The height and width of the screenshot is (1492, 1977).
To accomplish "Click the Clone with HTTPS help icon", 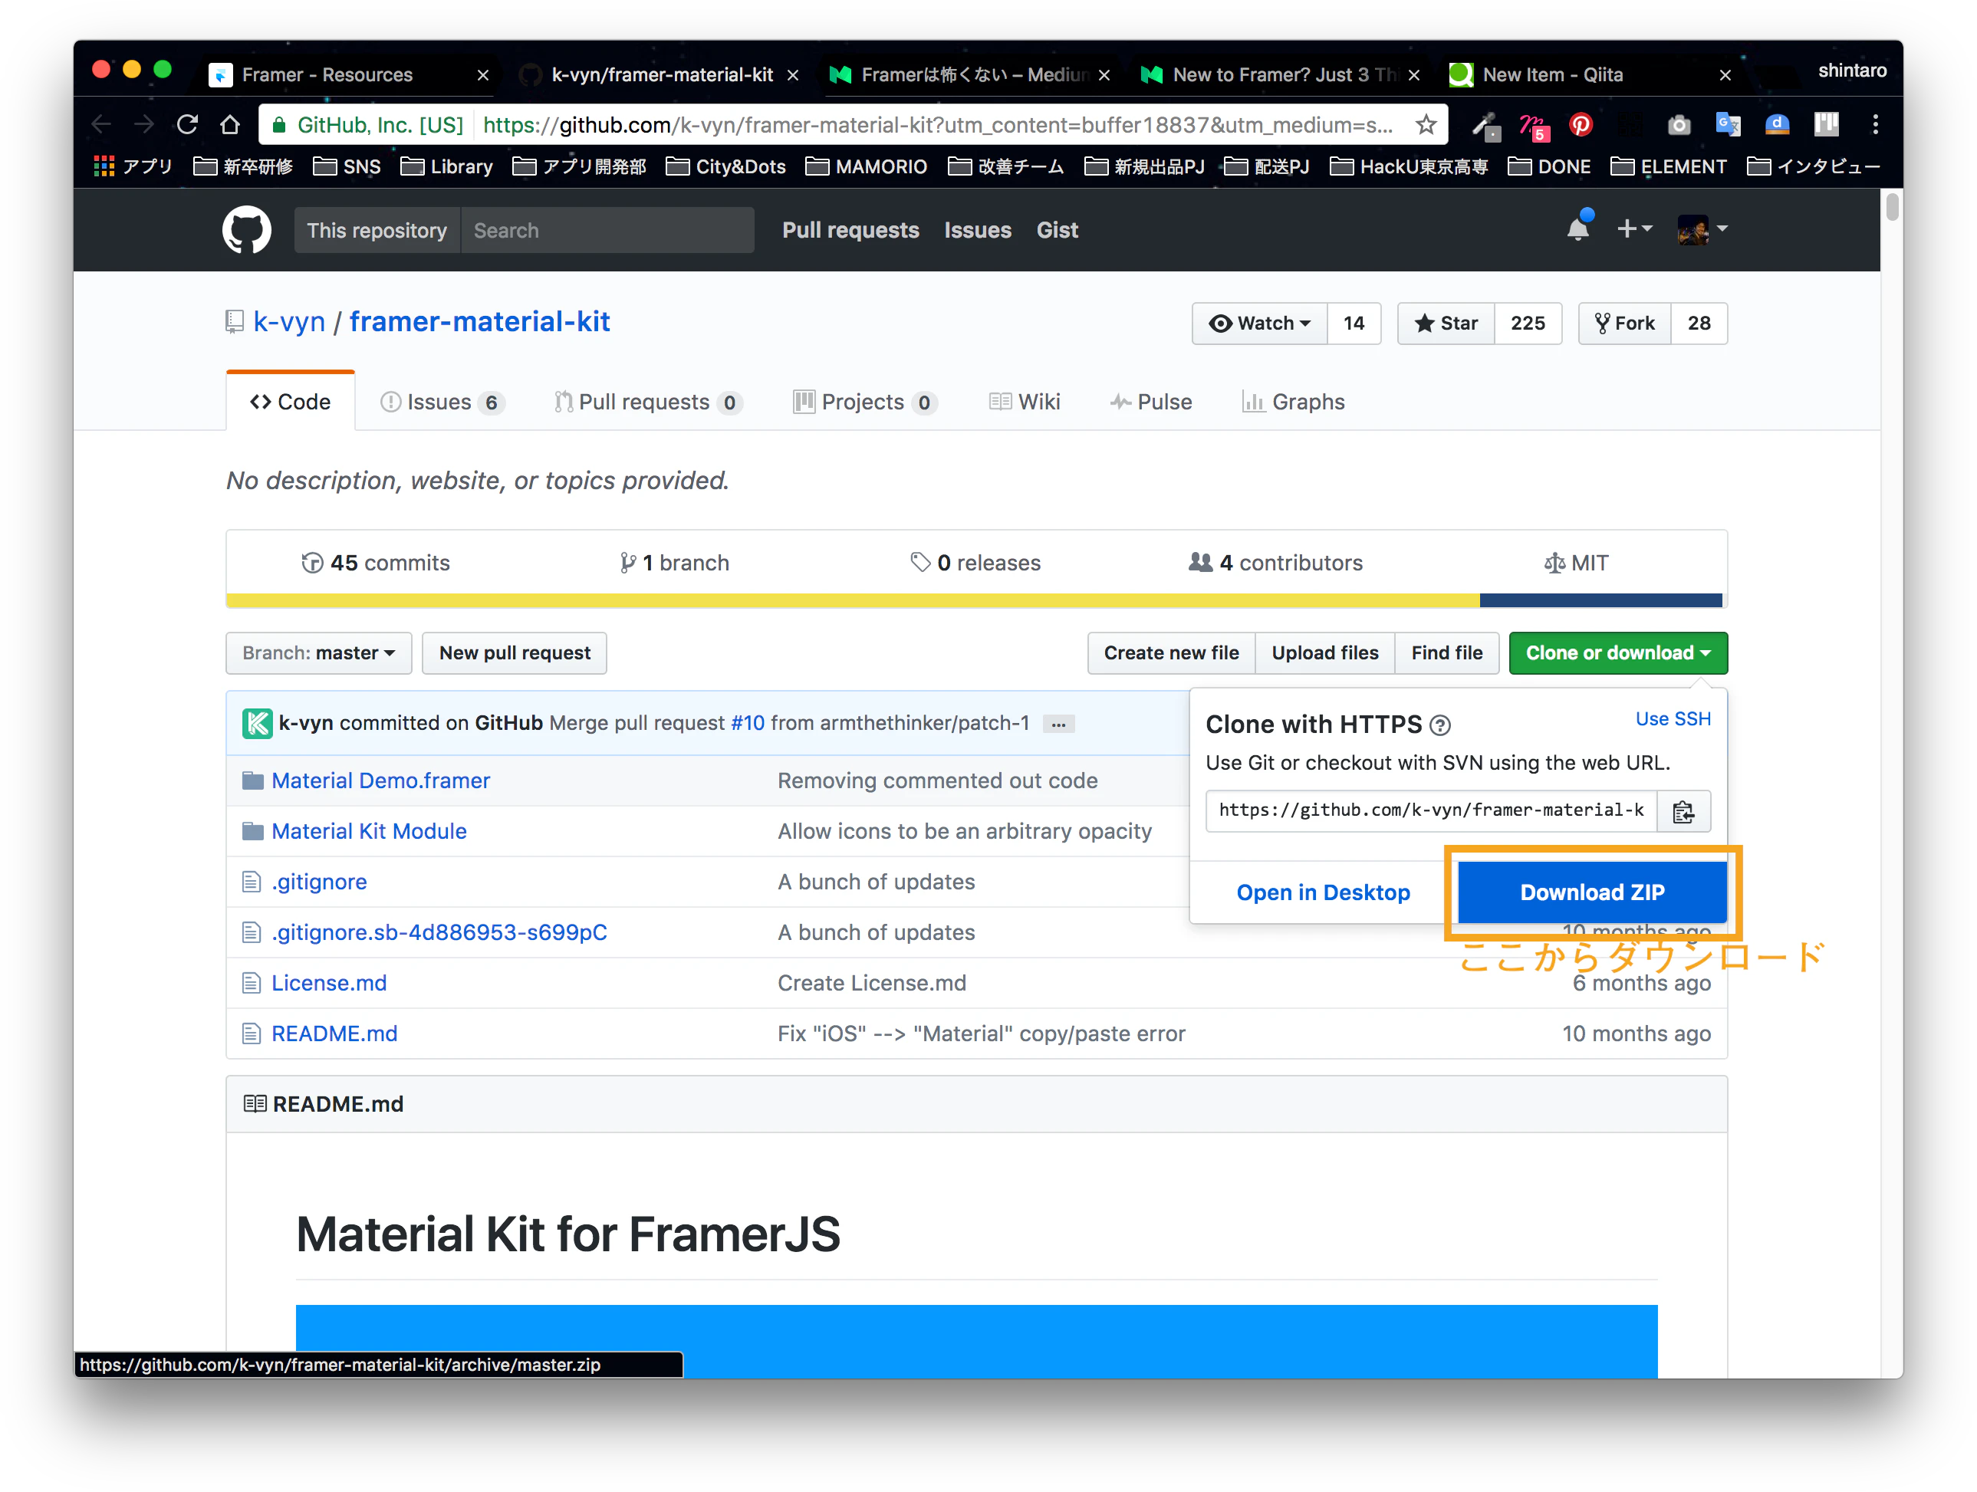I will 1440,725.
